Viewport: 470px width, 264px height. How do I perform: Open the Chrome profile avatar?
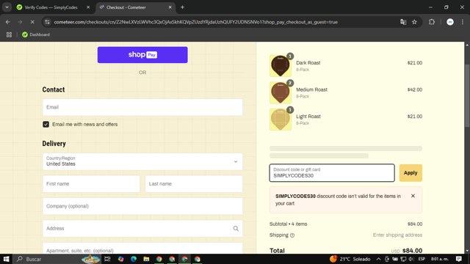450,22
